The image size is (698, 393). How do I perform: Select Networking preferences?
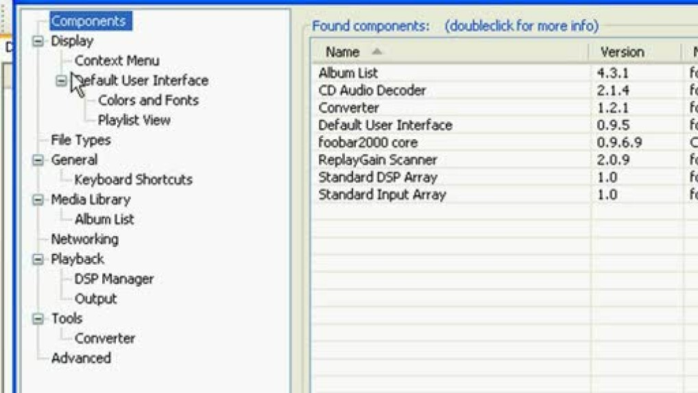click(84, 239)
